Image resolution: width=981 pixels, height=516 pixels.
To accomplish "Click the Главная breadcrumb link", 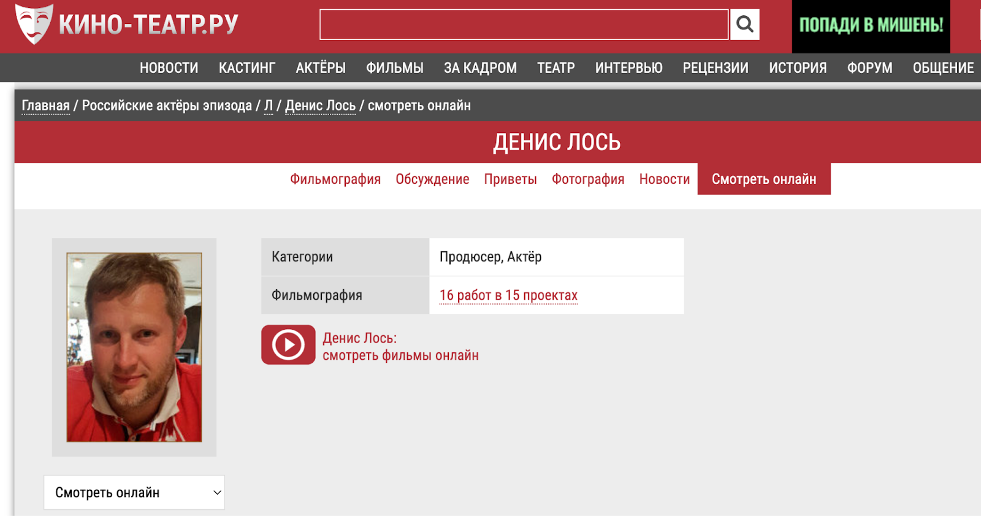I will [46, 105].
